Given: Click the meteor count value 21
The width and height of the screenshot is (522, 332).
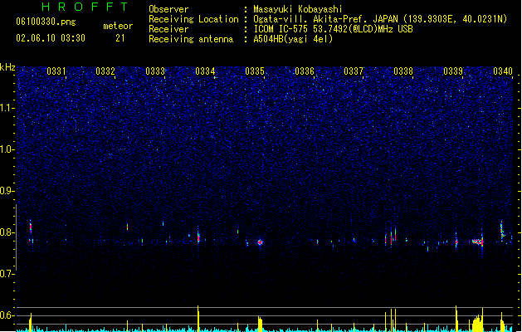Looking at the screenshot, I should [x=120, y=38].
